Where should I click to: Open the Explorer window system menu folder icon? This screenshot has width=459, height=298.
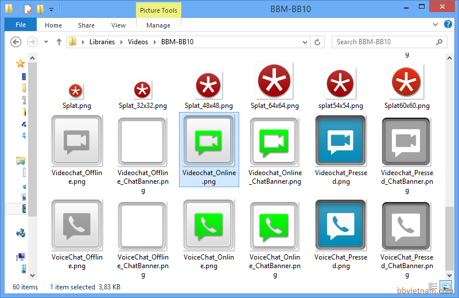9,9
